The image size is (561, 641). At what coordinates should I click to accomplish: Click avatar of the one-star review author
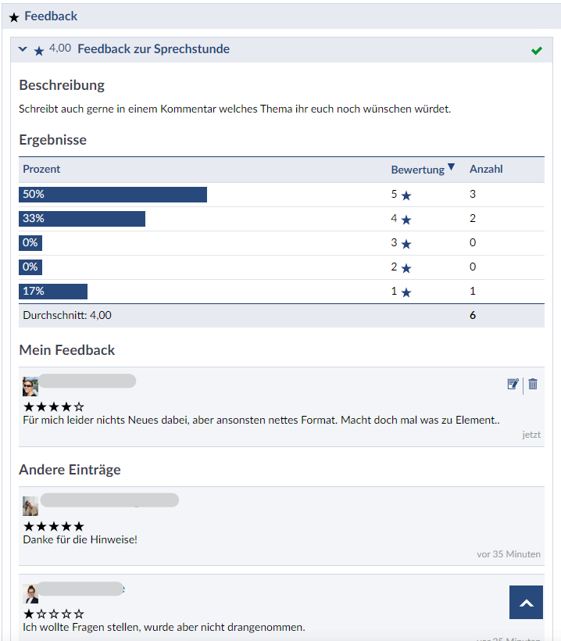30,593
